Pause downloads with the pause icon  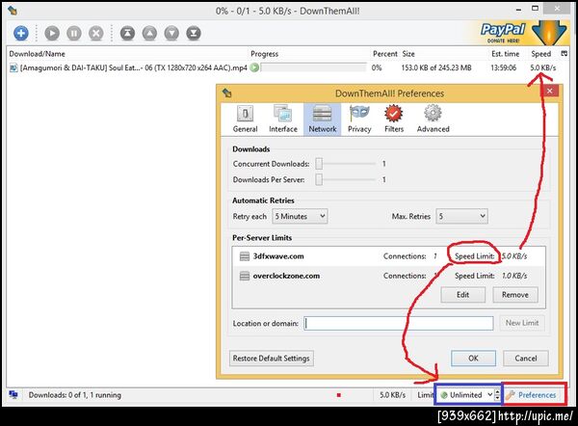click(74, 33)
